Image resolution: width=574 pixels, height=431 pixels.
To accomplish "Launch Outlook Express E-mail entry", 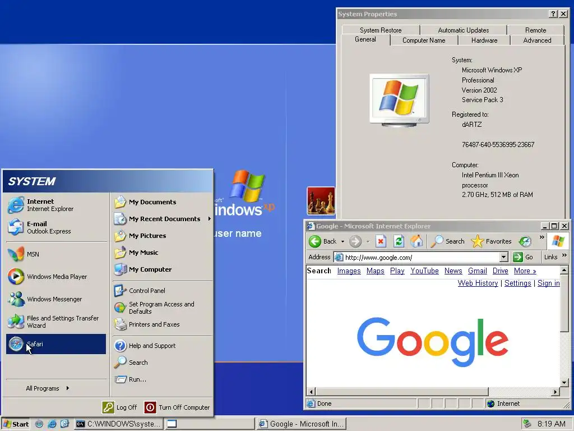I will (56, 227).
